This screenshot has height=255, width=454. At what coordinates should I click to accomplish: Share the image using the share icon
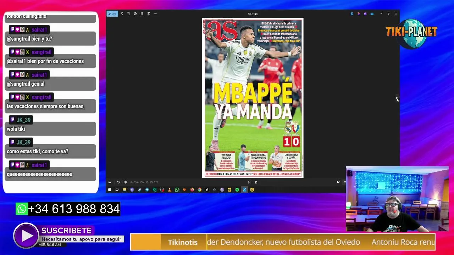coord(142,14)
